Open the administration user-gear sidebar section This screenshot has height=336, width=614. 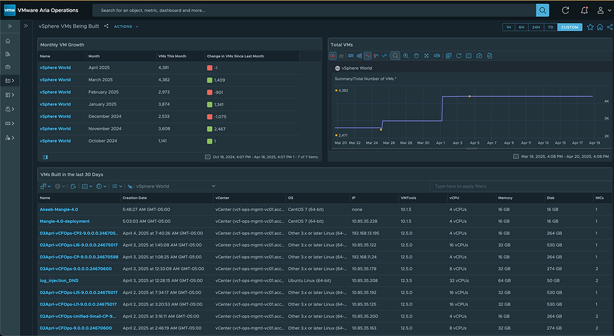tap(10, 138)
